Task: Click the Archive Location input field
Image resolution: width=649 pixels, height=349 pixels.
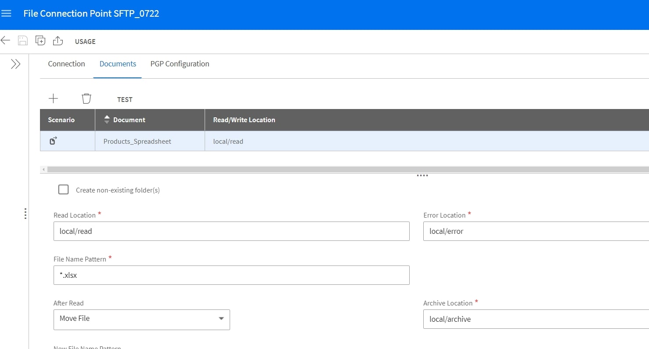Action: pos(536,319)
